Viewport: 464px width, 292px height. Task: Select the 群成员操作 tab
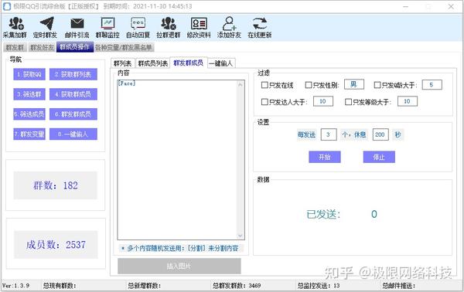tap(75, 47)
